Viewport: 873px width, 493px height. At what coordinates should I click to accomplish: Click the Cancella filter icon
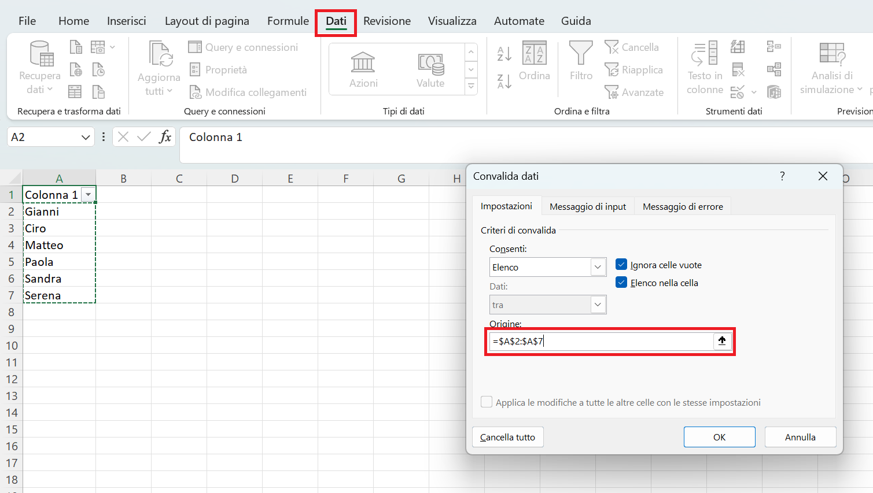612,47
